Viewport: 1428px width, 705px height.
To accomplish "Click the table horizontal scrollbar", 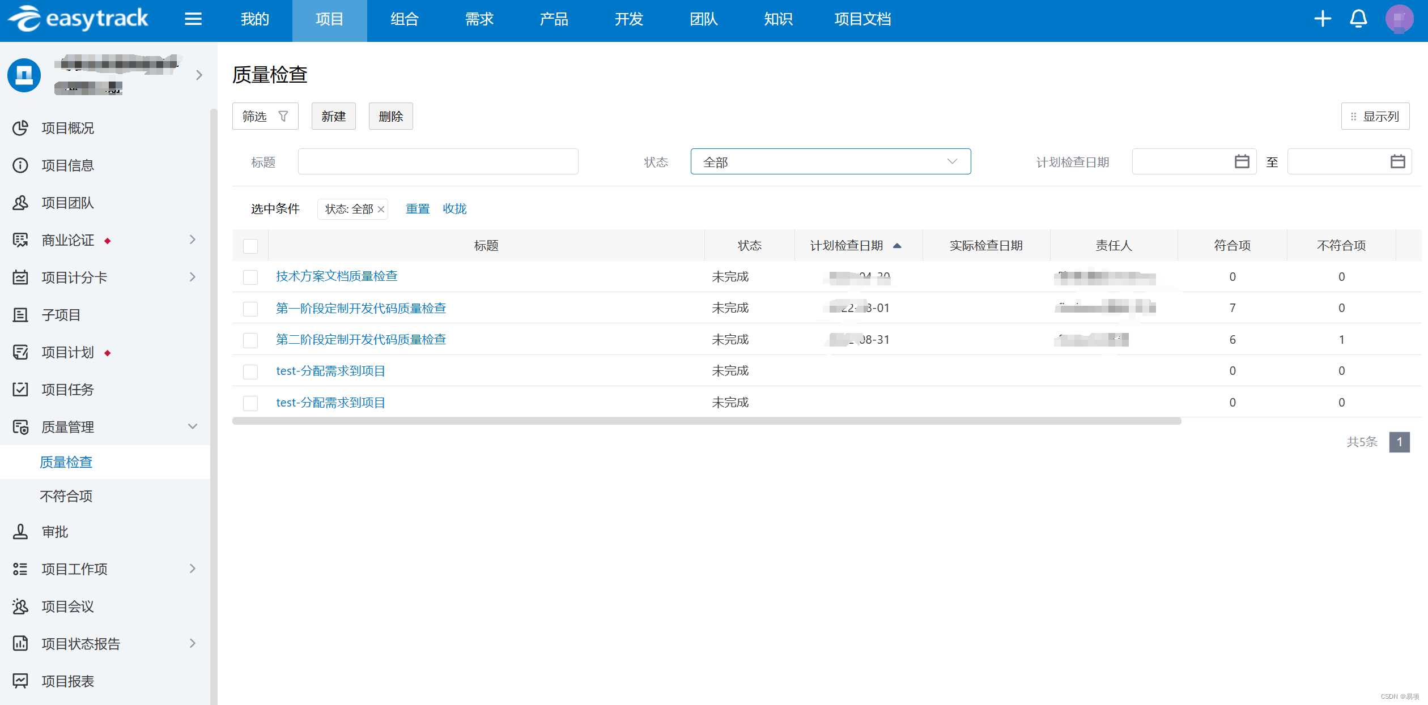I will pos(707,421).
